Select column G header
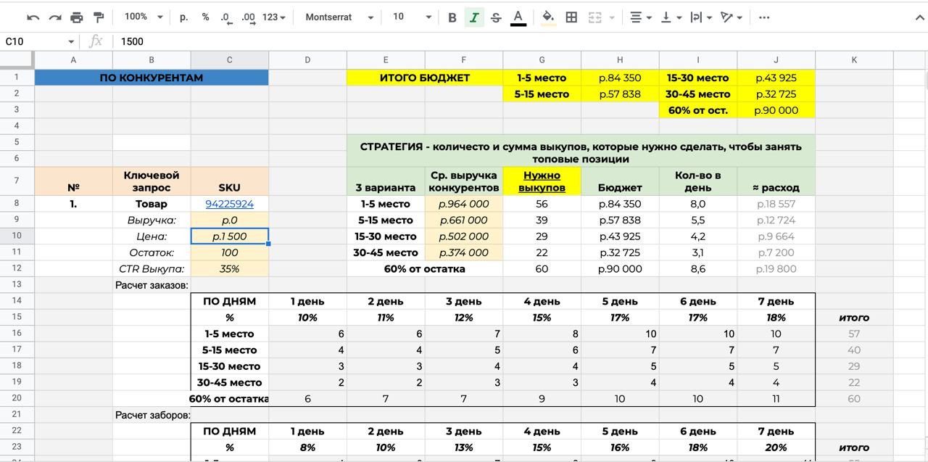The height and width of the screenshot is (462, 928). pyautogui.click(x=542, y=60)
